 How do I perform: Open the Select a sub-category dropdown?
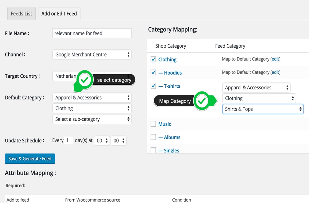click(x=92, y=119)
